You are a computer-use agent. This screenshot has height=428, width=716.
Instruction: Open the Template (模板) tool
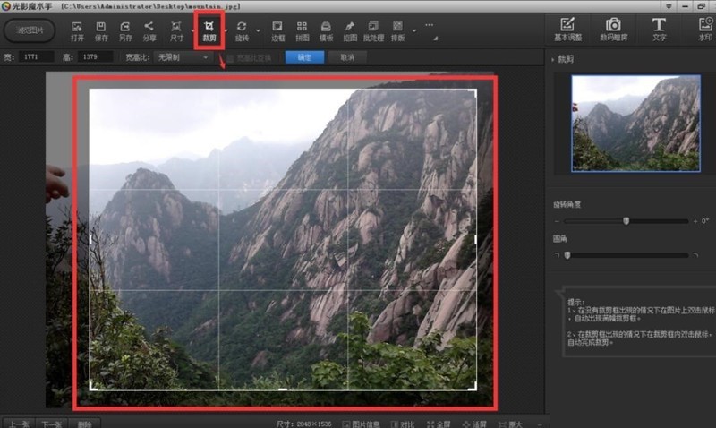(x=326, y=30)
